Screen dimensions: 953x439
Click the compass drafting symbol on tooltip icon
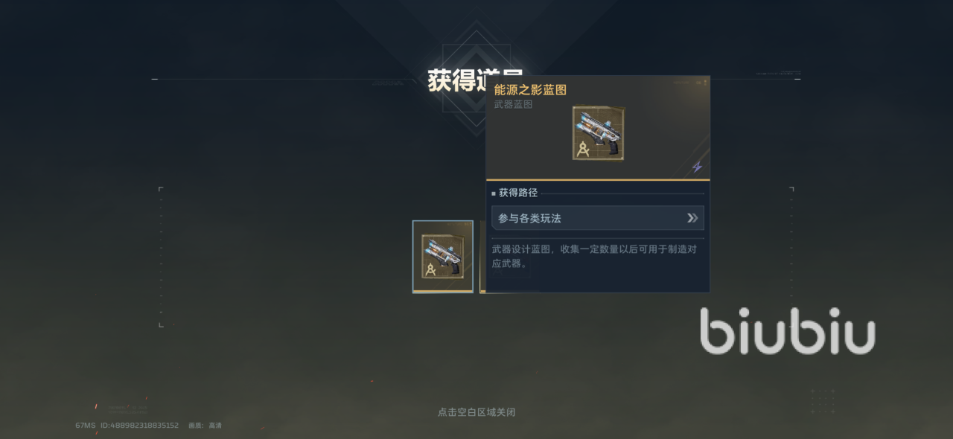[x=584, y=150]
